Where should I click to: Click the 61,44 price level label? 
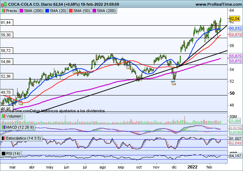coord(7,22)
